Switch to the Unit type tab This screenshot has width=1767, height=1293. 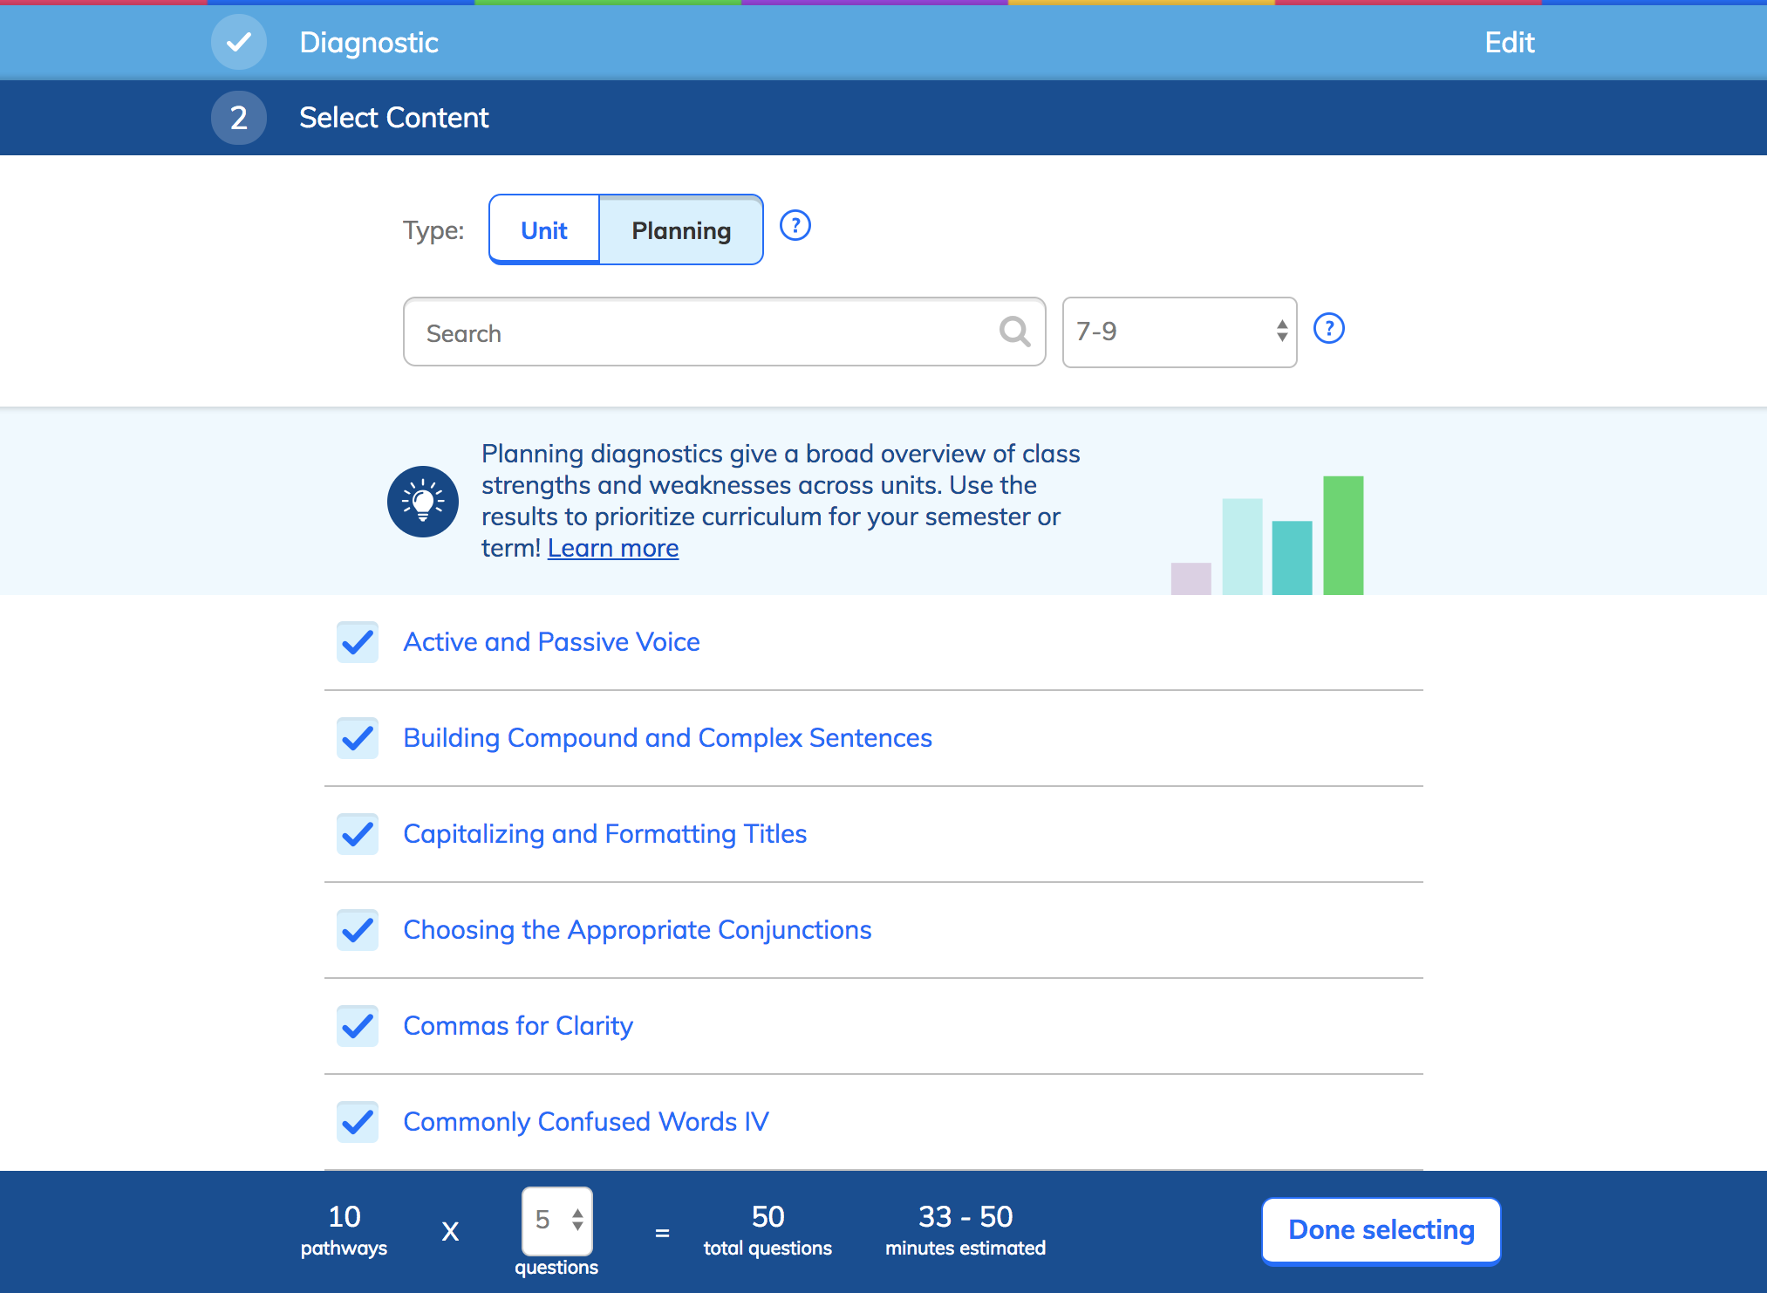[x=544, y=230]
